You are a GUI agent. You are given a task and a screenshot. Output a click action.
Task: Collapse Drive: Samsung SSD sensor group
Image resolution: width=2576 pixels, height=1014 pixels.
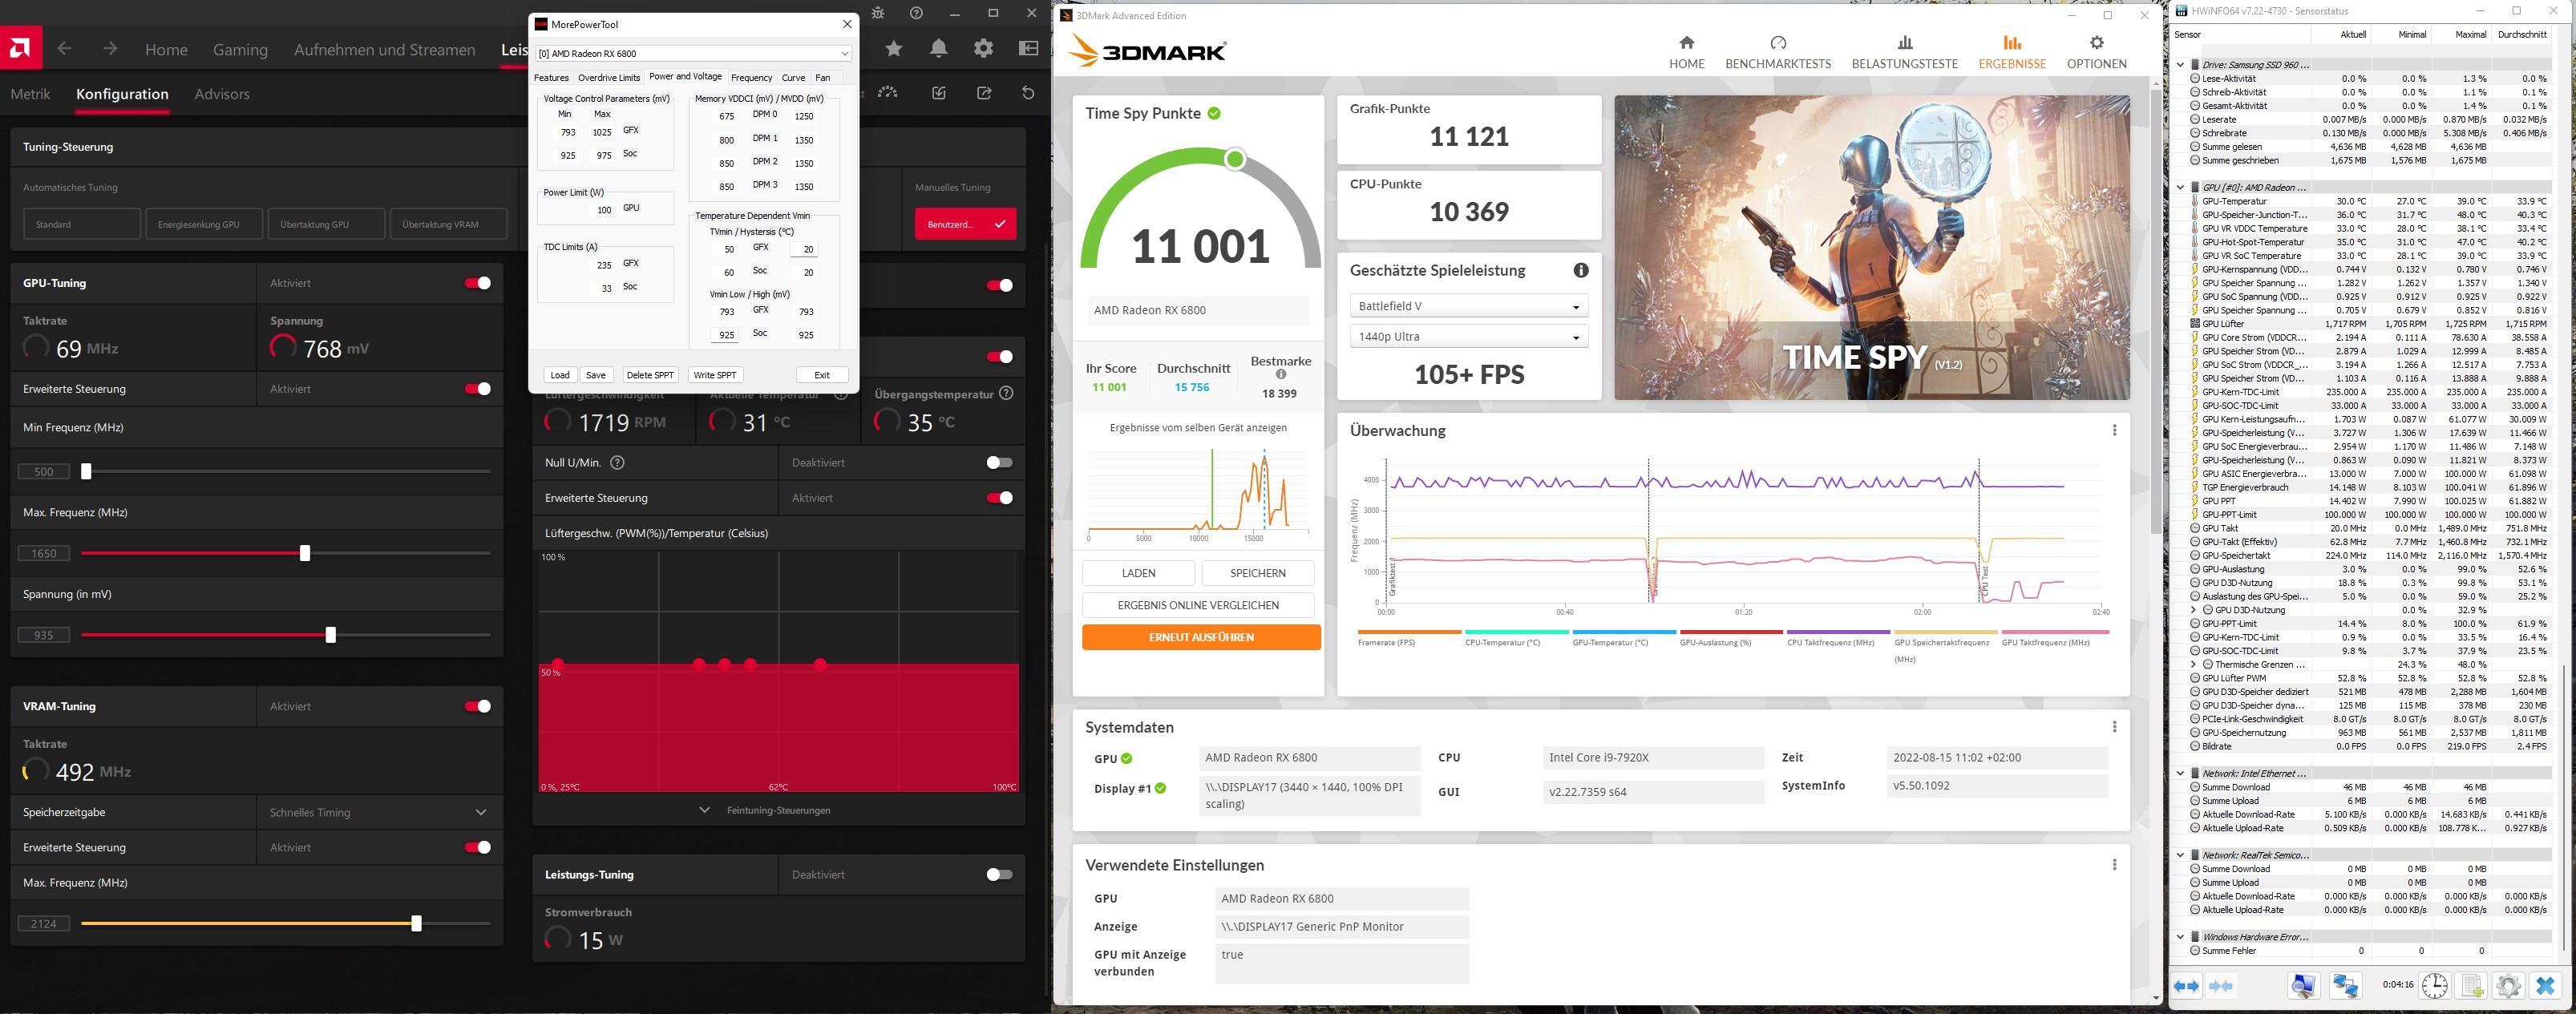pos(2181,64)
